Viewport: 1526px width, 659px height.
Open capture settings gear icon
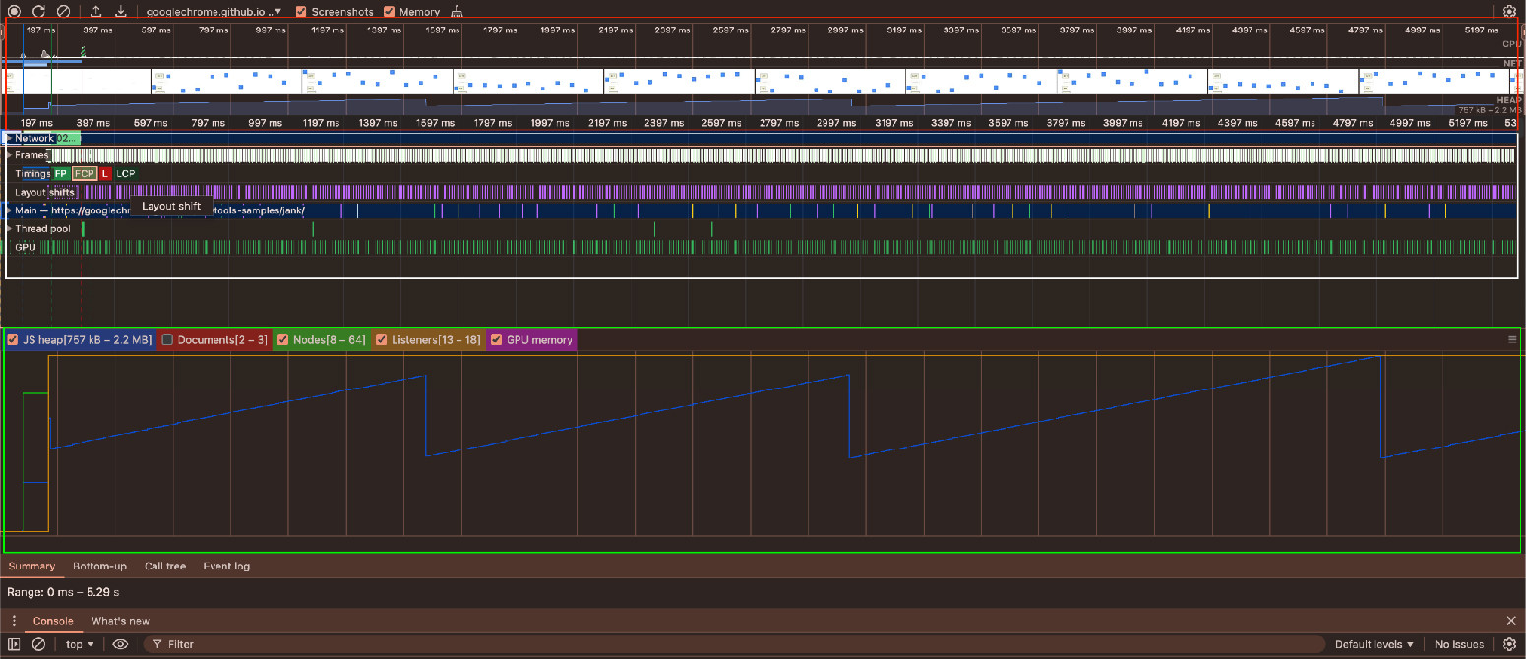1510,12
